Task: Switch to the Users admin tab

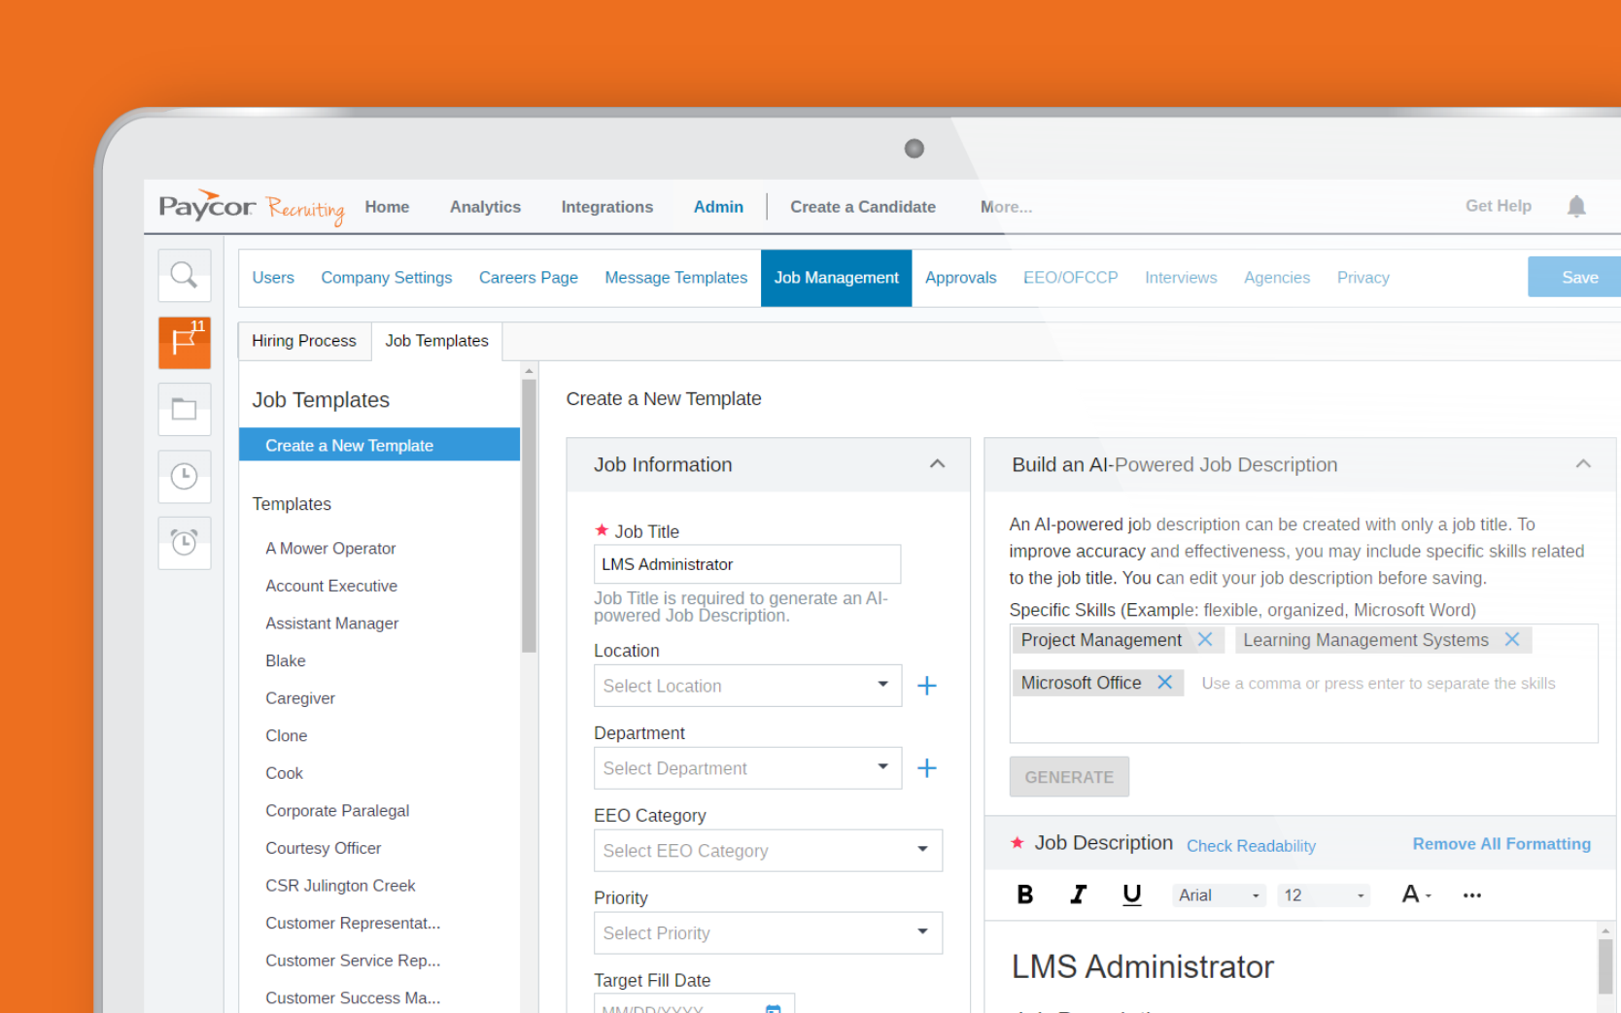Action: click(273, 278)
